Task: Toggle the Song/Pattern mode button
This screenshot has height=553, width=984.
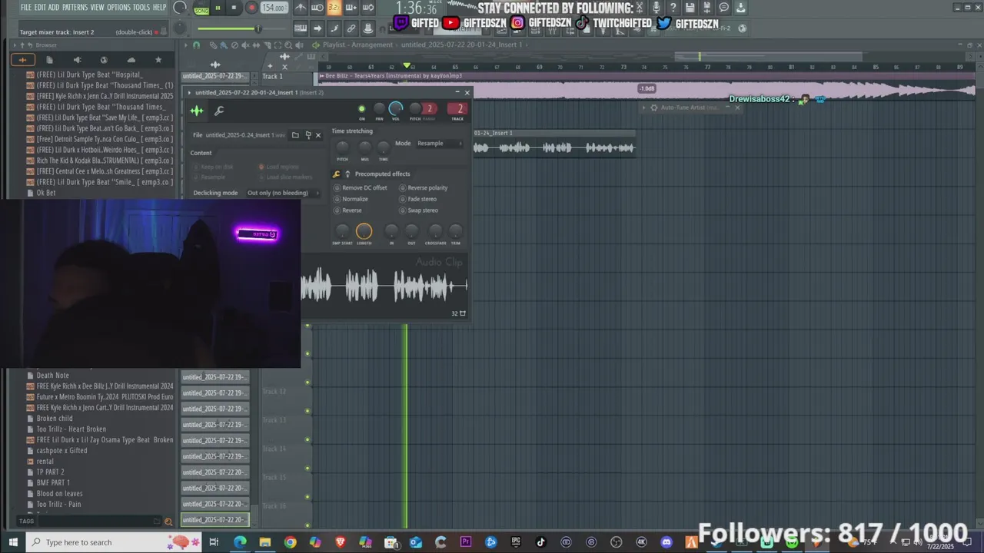Action: pos(201,8)
